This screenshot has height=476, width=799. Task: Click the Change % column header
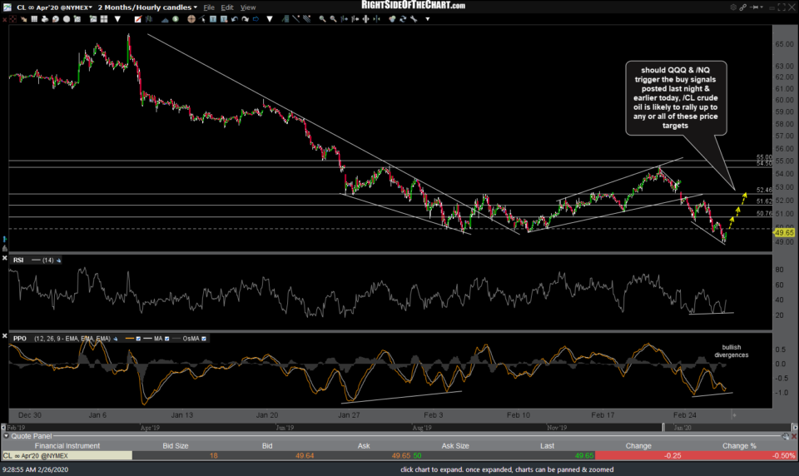tap(739, 445)
